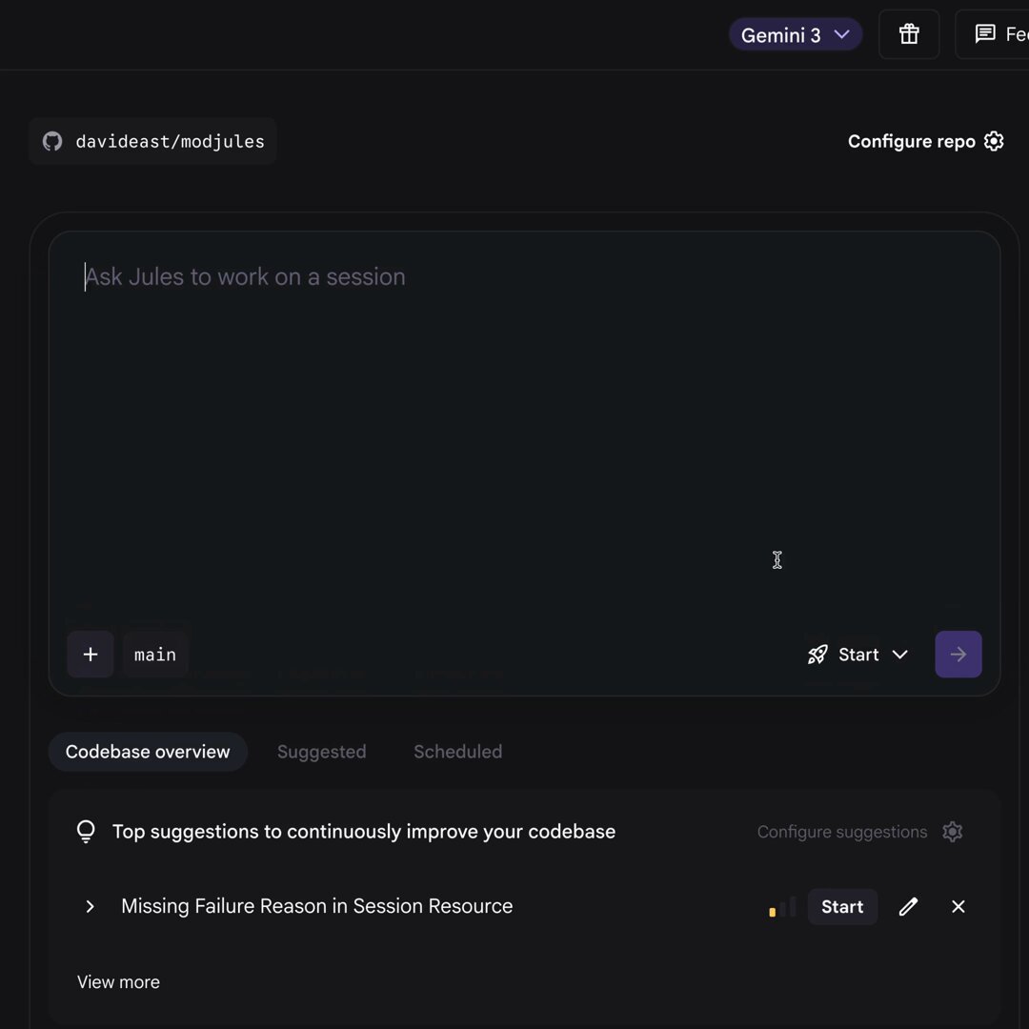Select the main branch chip
1029x1029 pixels.
(x=155, y=655)
